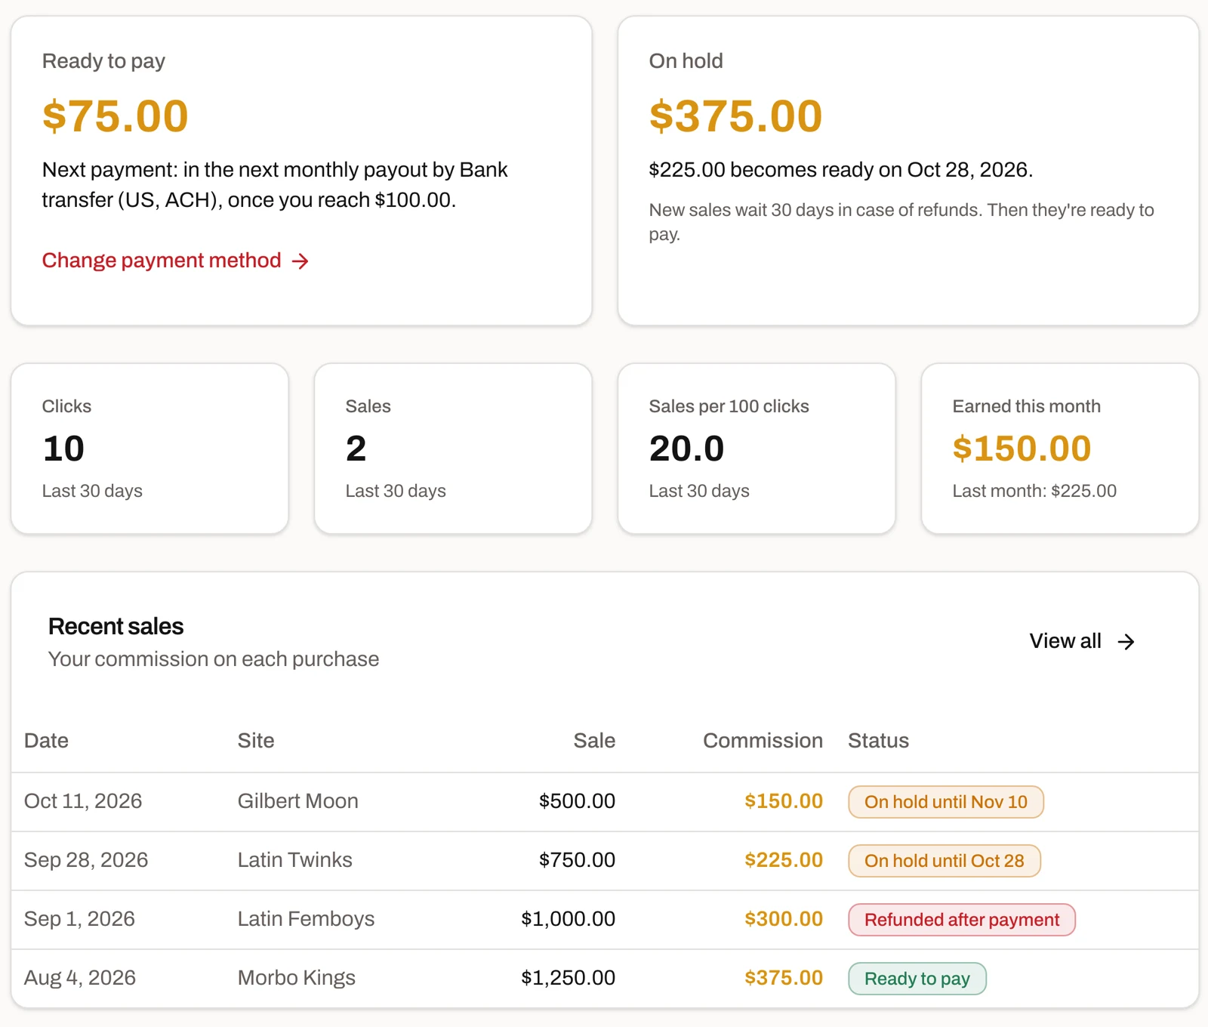Click the $1,250.00 sale amount
This screenshot has width=1208, height=1027.
tap(569, 978)
